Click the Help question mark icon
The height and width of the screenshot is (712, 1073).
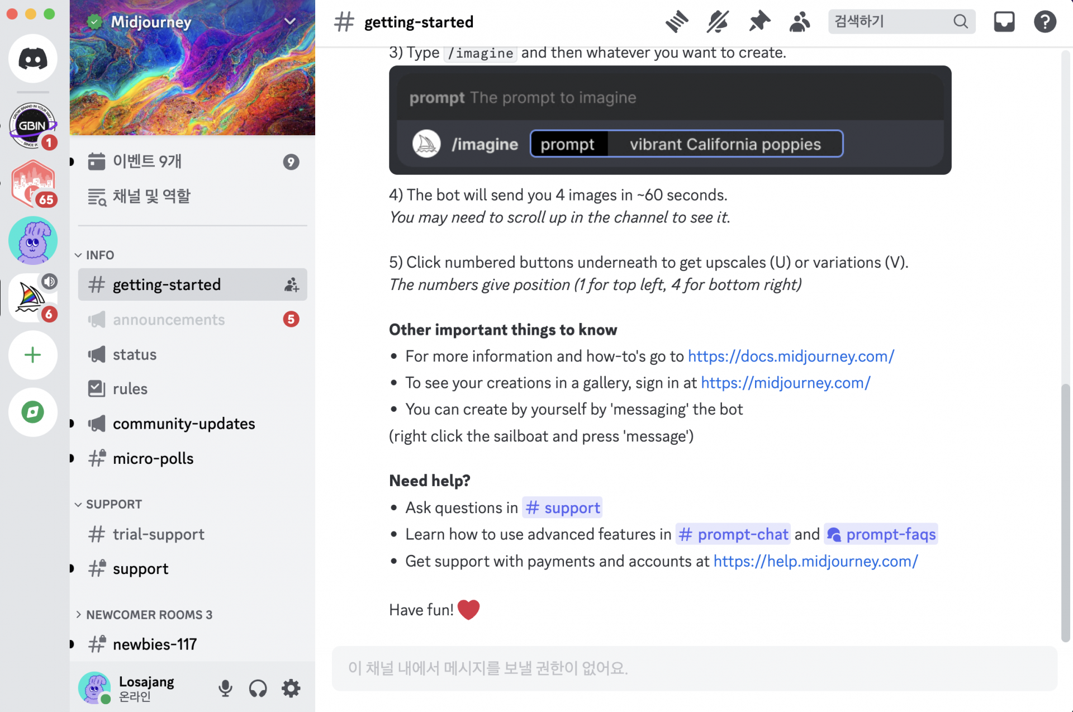[1044, 22]
